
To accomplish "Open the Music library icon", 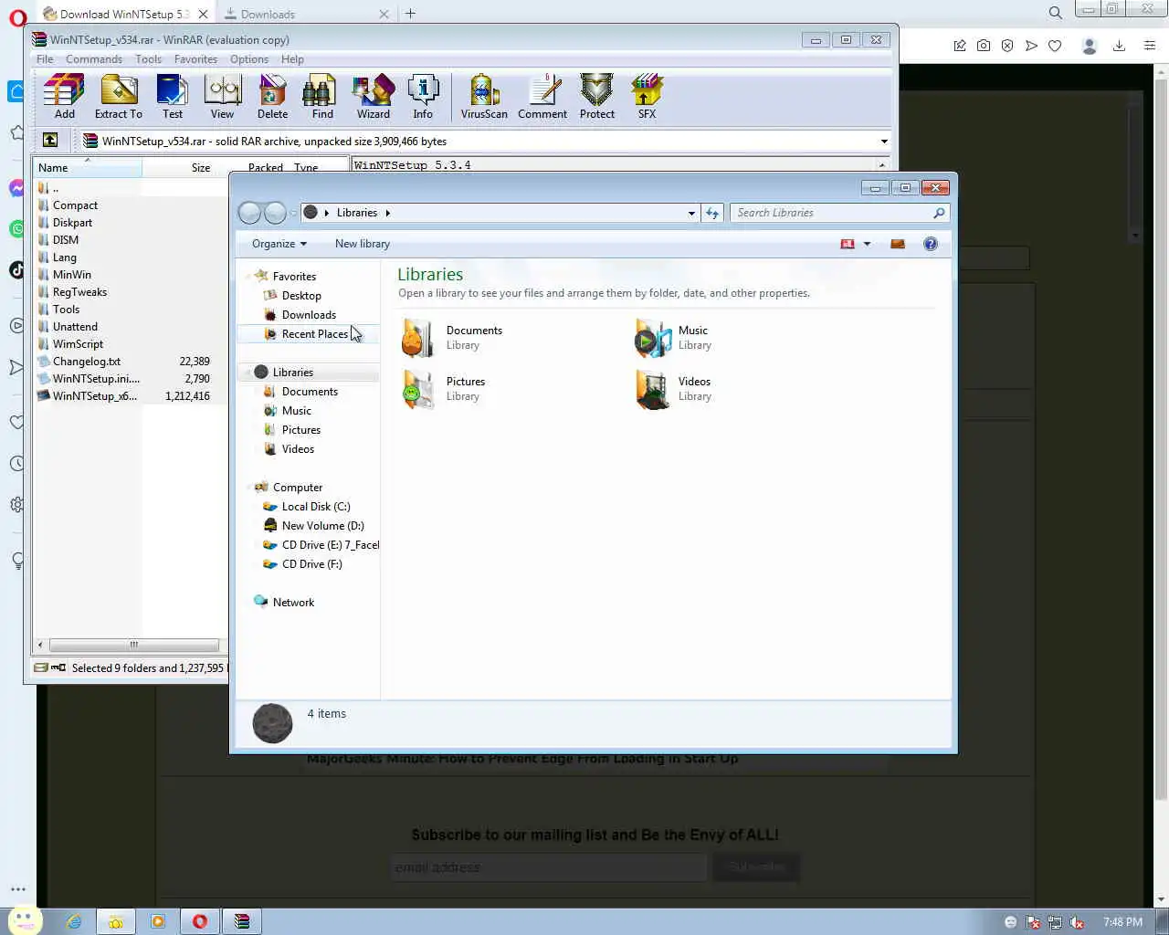I will point(652,338).
